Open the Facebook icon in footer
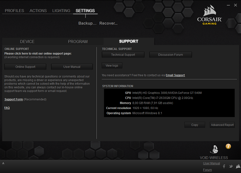 224,167
